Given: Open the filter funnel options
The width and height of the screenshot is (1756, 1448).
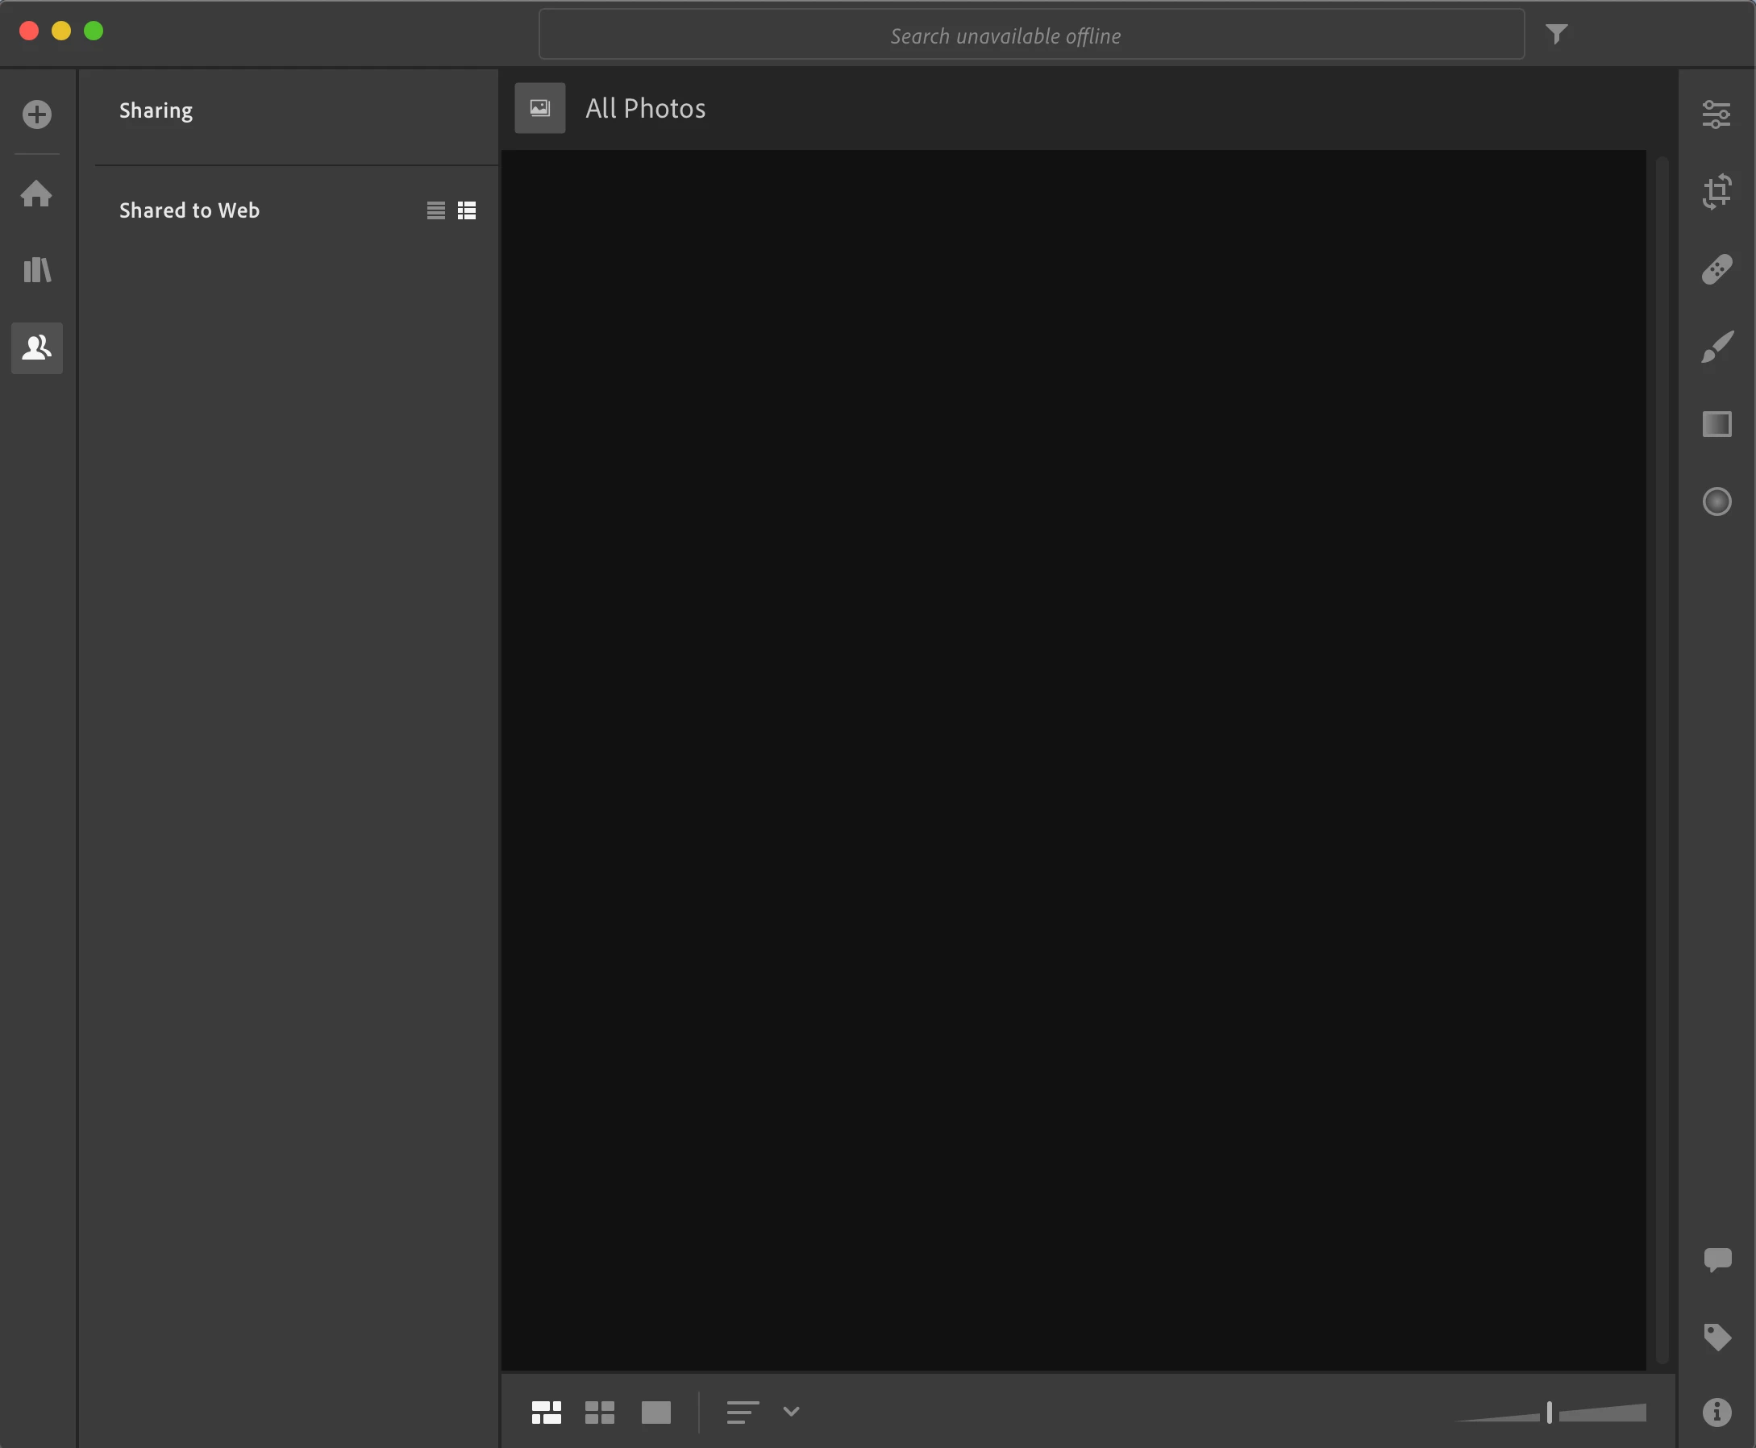Looking at the screenshot, I should point(1556,34).
